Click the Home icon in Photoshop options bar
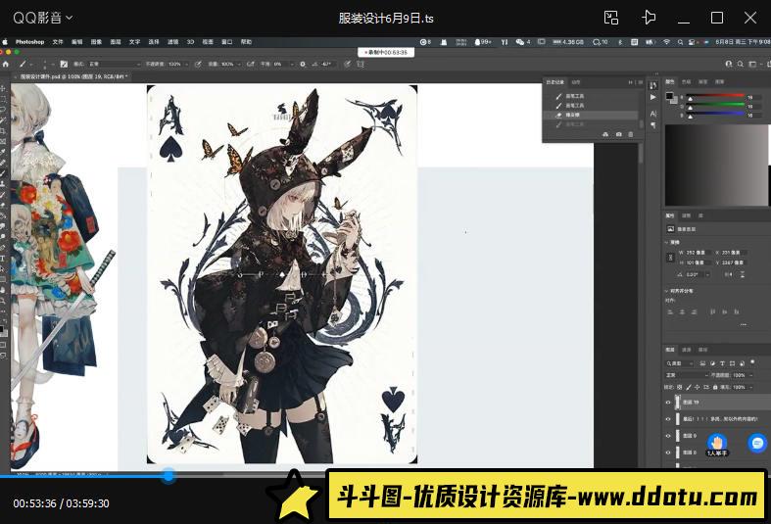This screenshot has height=524, width=771. (6, 64)
